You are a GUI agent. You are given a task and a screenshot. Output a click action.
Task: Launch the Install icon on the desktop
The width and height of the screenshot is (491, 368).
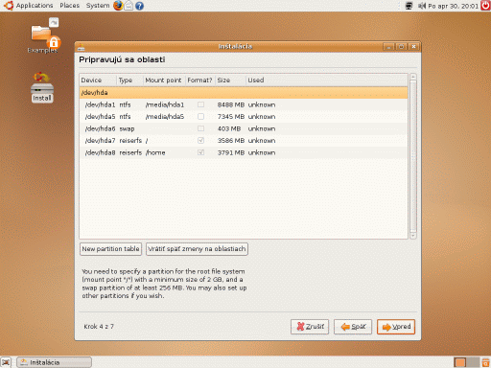coord(42,87)
